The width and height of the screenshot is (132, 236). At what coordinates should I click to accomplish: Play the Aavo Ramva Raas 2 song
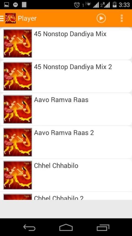pos(66,142)
